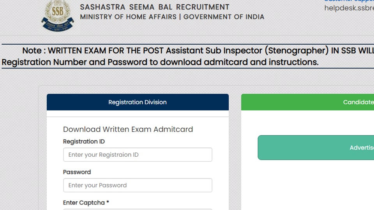Click the Password field label

(77, 172)
